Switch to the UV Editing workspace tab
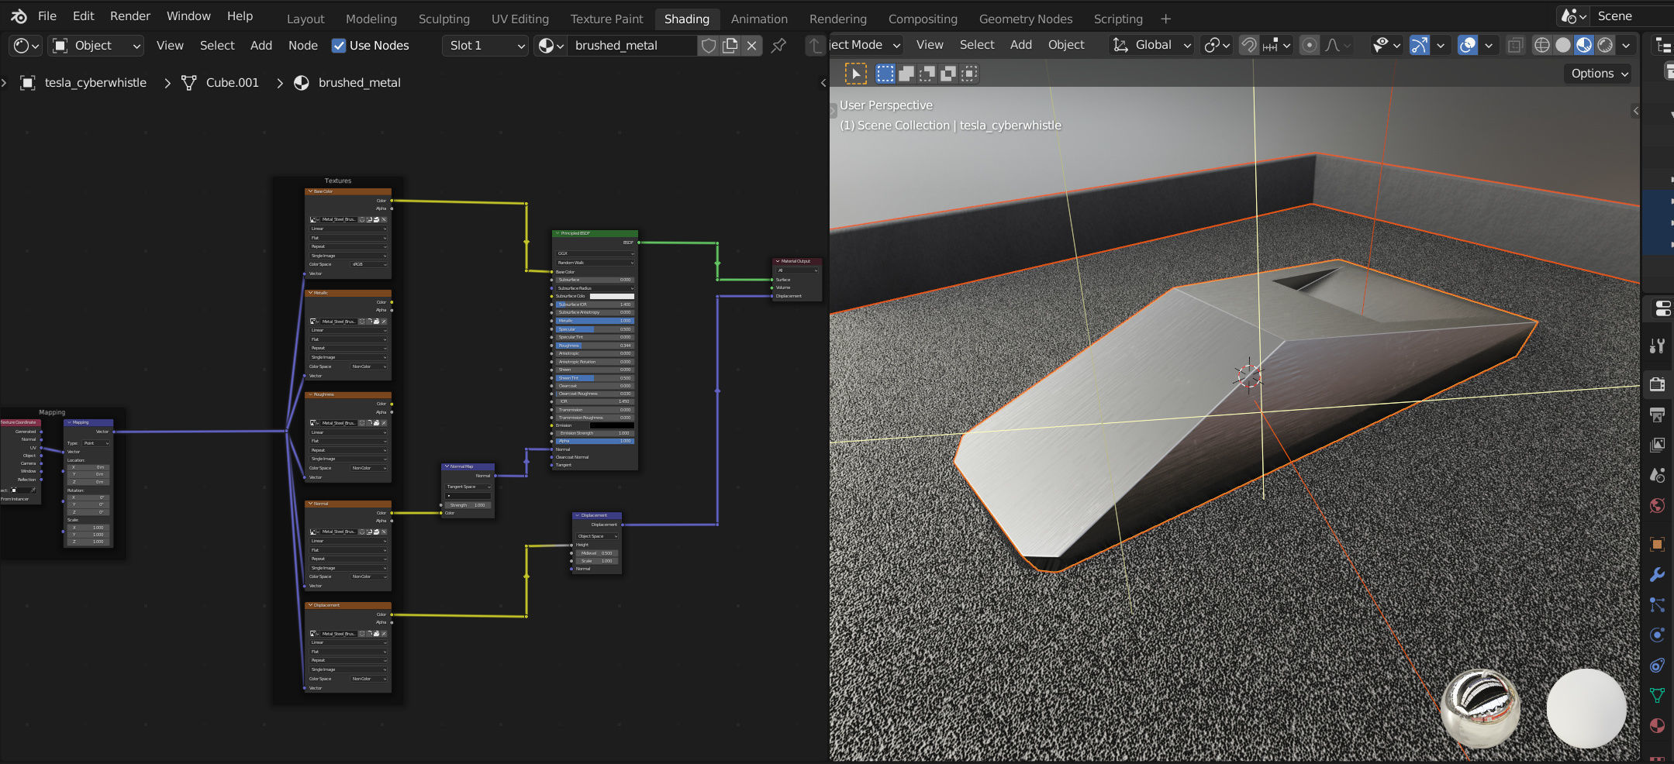Image resolution: width=1674 pixels, height=764 pixels. pyautogui.click(x=520, y=19)
